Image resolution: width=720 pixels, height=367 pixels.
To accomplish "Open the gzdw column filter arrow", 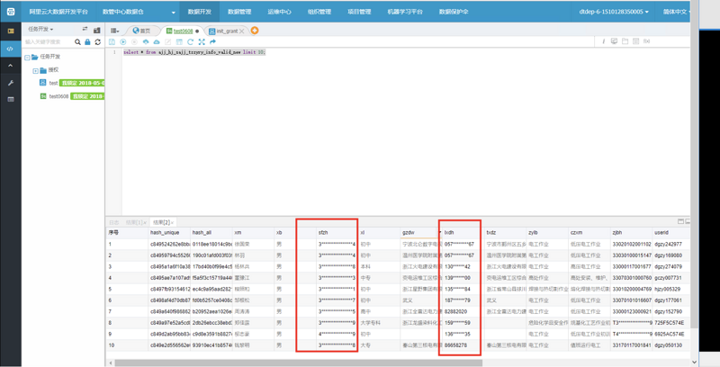I will click(440, 233).
